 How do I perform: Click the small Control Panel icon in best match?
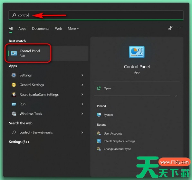[x=14, y=53]
